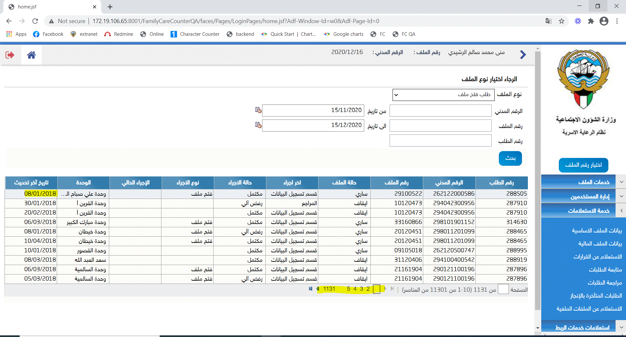Image resolution: width=626 pixels, height=337 pixels.
Task: Go to last page 1131 link
Action: coord(329,289)
